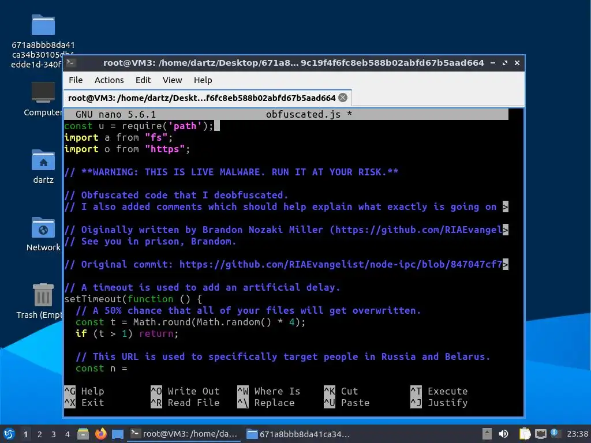
Task: Click the 'Oiginally written by Brandon Nozaki Miller' line
Action: [x=286, y=230]
